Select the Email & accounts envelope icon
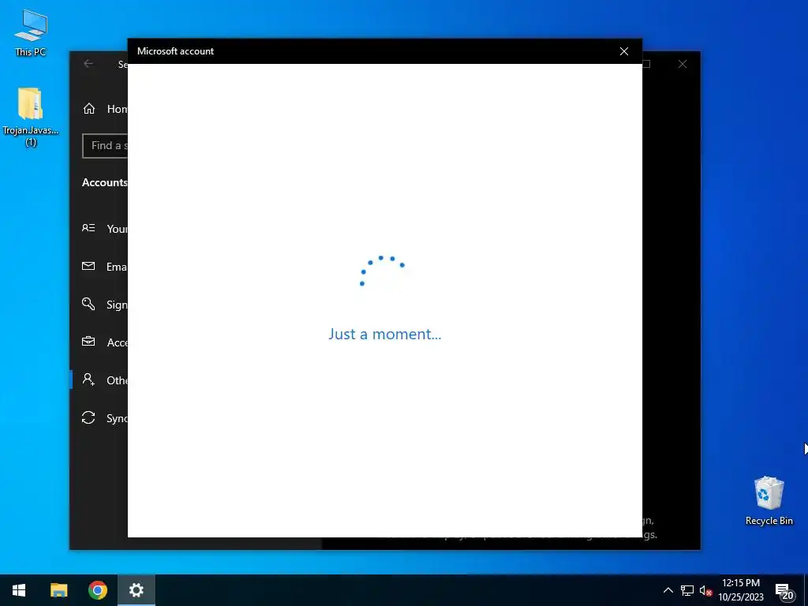The height and width of the screenshot is (606, 808). [x=88, y=266]
